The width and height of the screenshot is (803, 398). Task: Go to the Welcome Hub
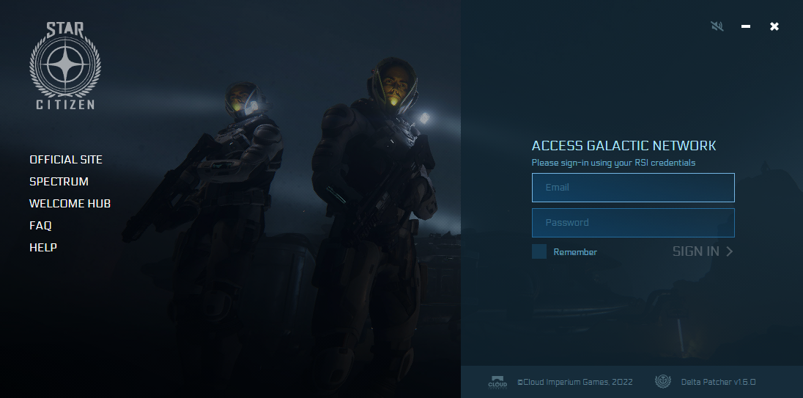tap(70, 204)
